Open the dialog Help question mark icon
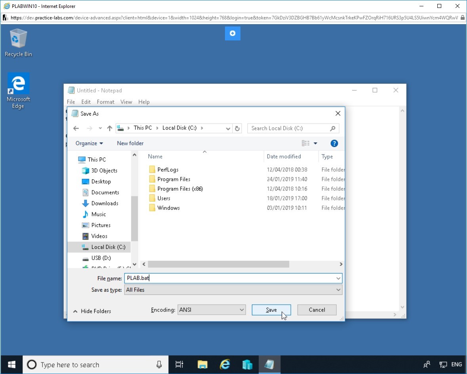 [334, 143]
